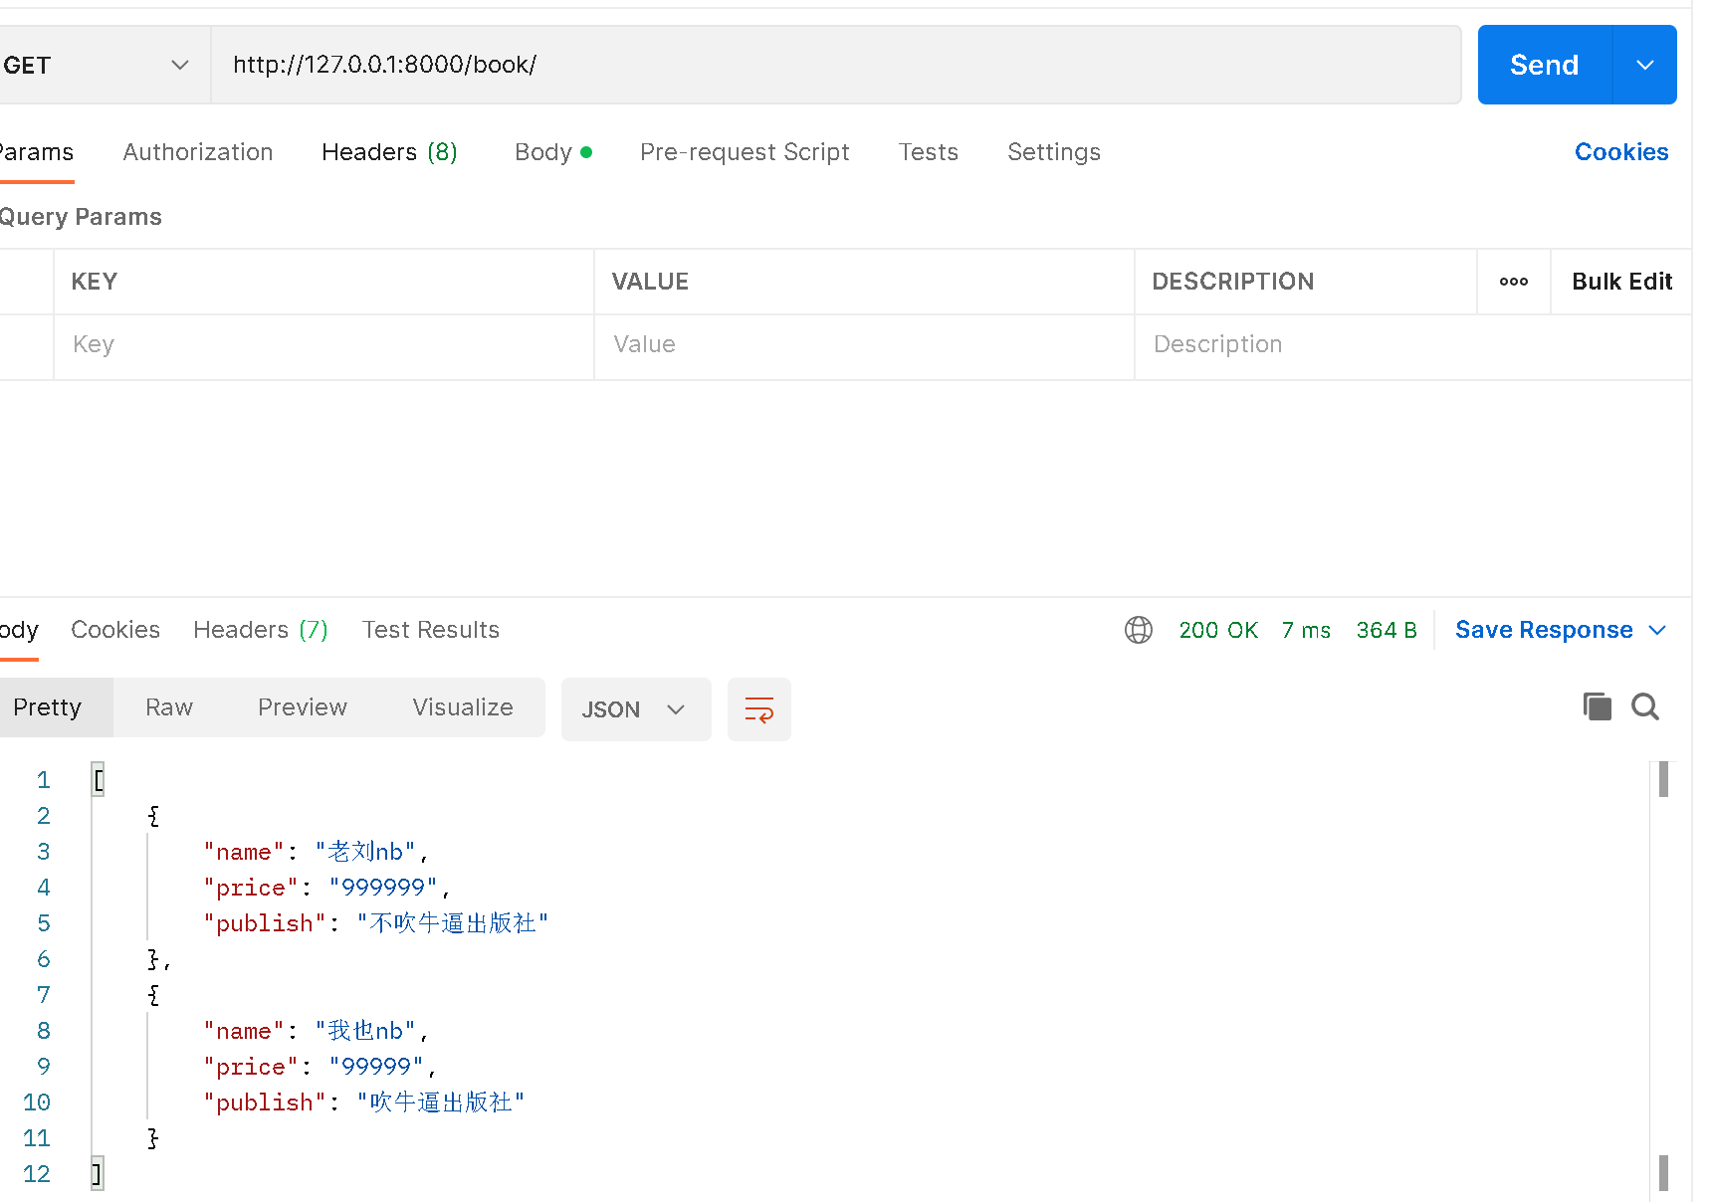Click the Cookies link at top right

[1621, 152]
